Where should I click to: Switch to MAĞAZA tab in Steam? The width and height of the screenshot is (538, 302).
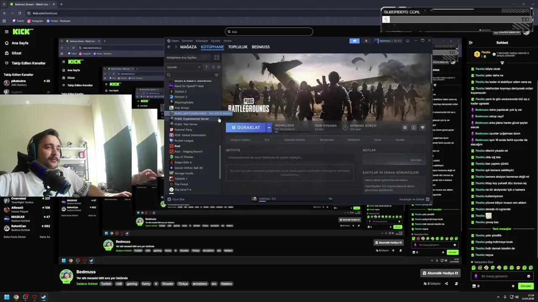[x=188, y=47]
